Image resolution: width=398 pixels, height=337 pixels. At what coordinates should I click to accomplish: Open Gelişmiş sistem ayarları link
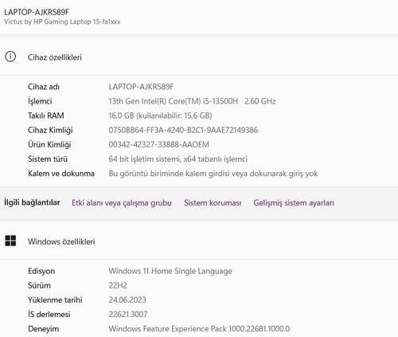[x=294, y=203]
